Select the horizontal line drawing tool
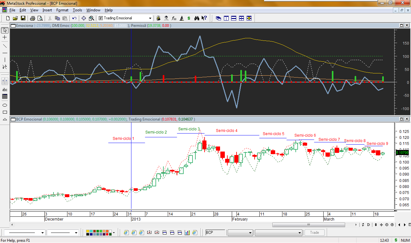 5,53
